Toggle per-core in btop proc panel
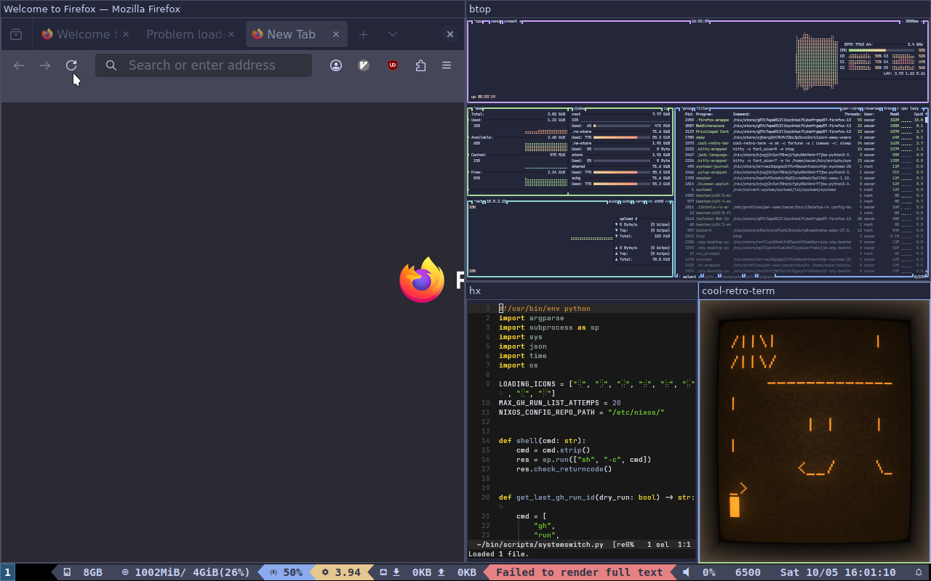This screenshot has height=581, width=931. coord(851,108)
